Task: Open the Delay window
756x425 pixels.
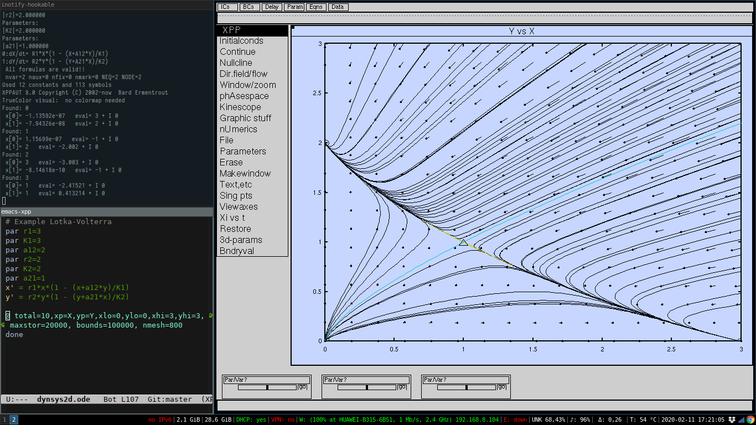Action: (x=272, y=7)
